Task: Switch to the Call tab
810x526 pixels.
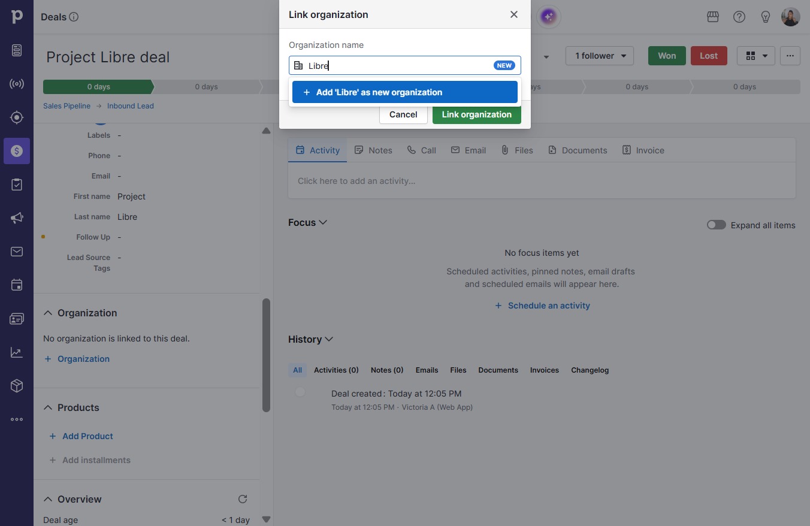Action: click(422, 150)
